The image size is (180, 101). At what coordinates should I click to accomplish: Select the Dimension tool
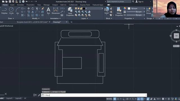(56, 11)
